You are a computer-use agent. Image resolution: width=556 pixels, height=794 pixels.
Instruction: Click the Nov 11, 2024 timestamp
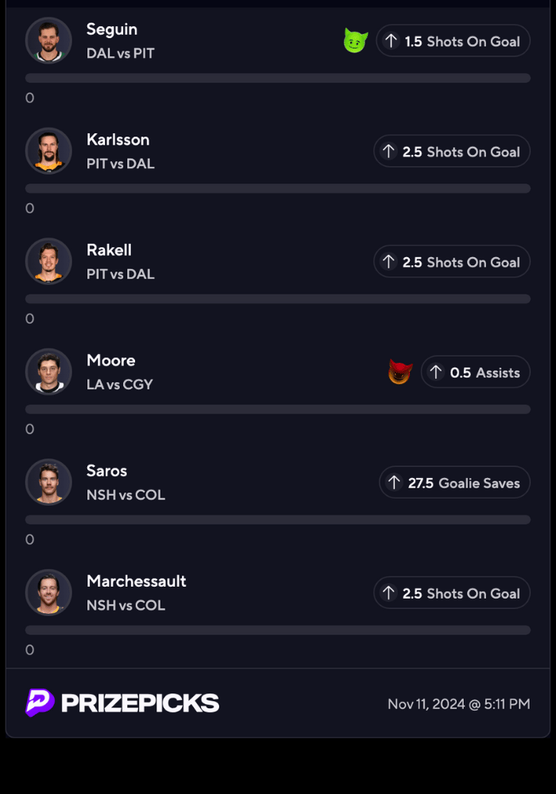458,703
